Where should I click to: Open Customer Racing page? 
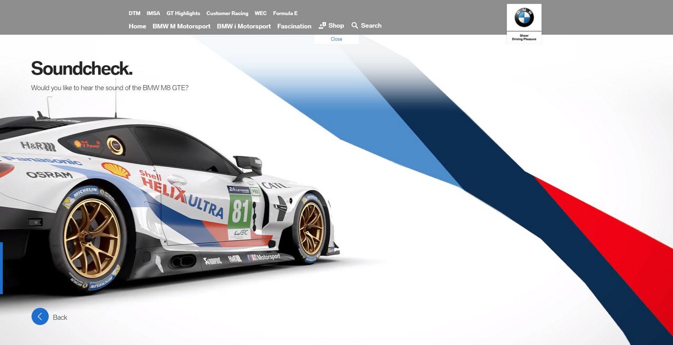pos(227,13)
